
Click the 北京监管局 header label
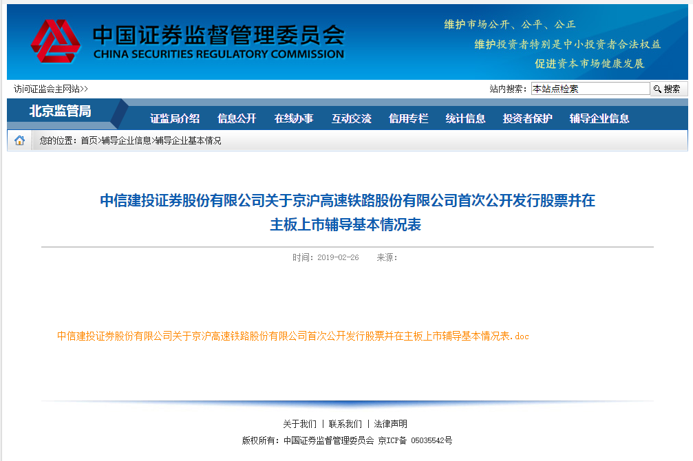click(x=61, y=111)
